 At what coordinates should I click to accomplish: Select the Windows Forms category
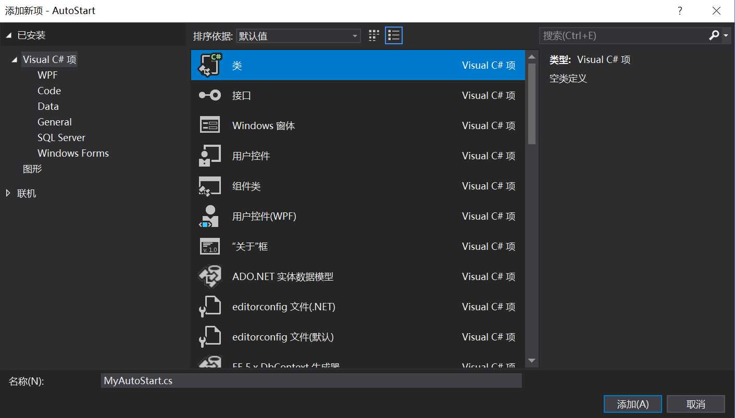[73, 153]
